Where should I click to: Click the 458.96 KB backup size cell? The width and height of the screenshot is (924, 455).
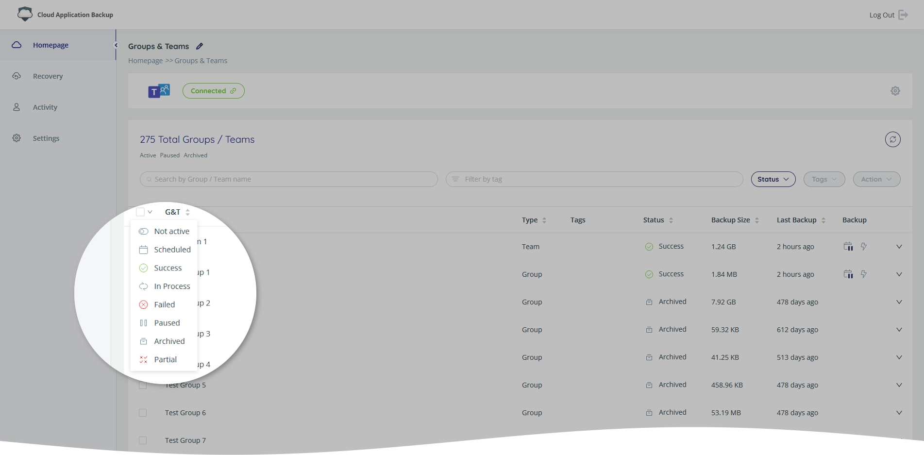point(727,385)
